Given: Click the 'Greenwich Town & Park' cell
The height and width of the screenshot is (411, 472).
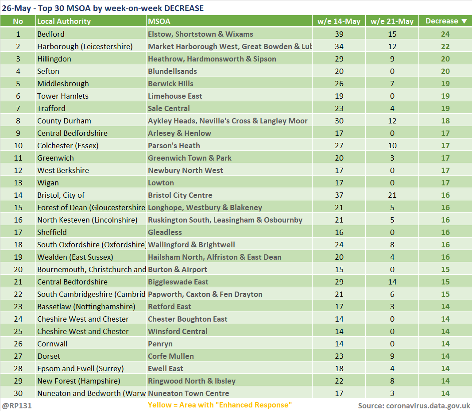Looking at the screenshot, I should (x=229, y=157).
